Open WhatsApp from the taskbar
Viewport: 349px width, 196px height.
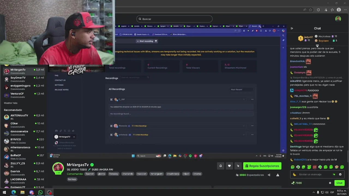click(x=40, y=192)
